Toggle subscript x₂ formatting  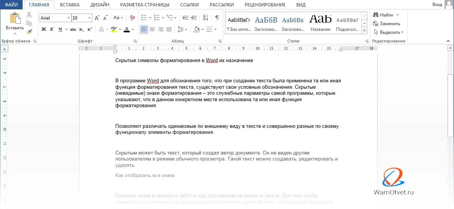pyautogui.click(x=82, y=29)
